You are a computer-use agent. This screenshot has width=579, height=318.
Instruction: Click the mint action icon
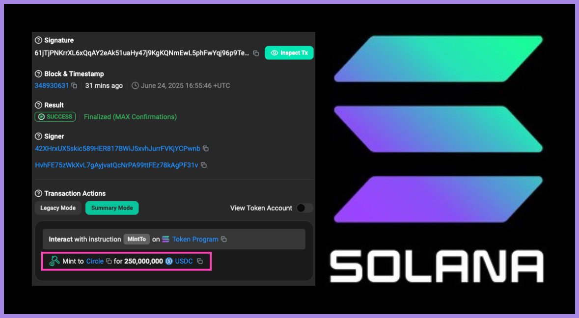[55, 261]
